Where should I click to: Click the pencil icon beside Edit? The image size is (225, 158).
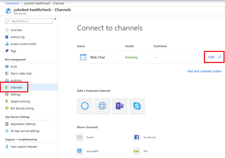pos(220,57)
